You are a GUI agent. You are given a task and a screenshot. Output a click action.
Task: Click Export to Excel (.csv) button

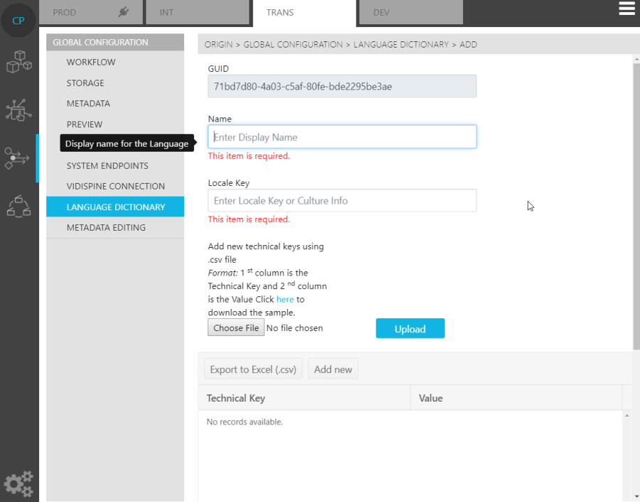tap(253, 370)
